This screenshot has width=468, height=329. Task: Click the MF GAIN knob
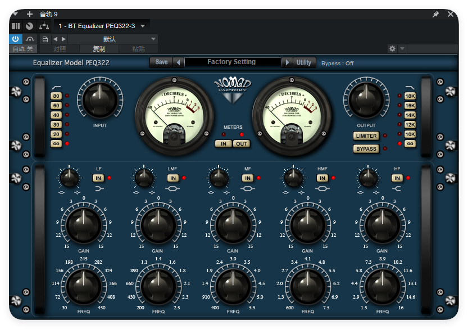(x=233, y=225)
